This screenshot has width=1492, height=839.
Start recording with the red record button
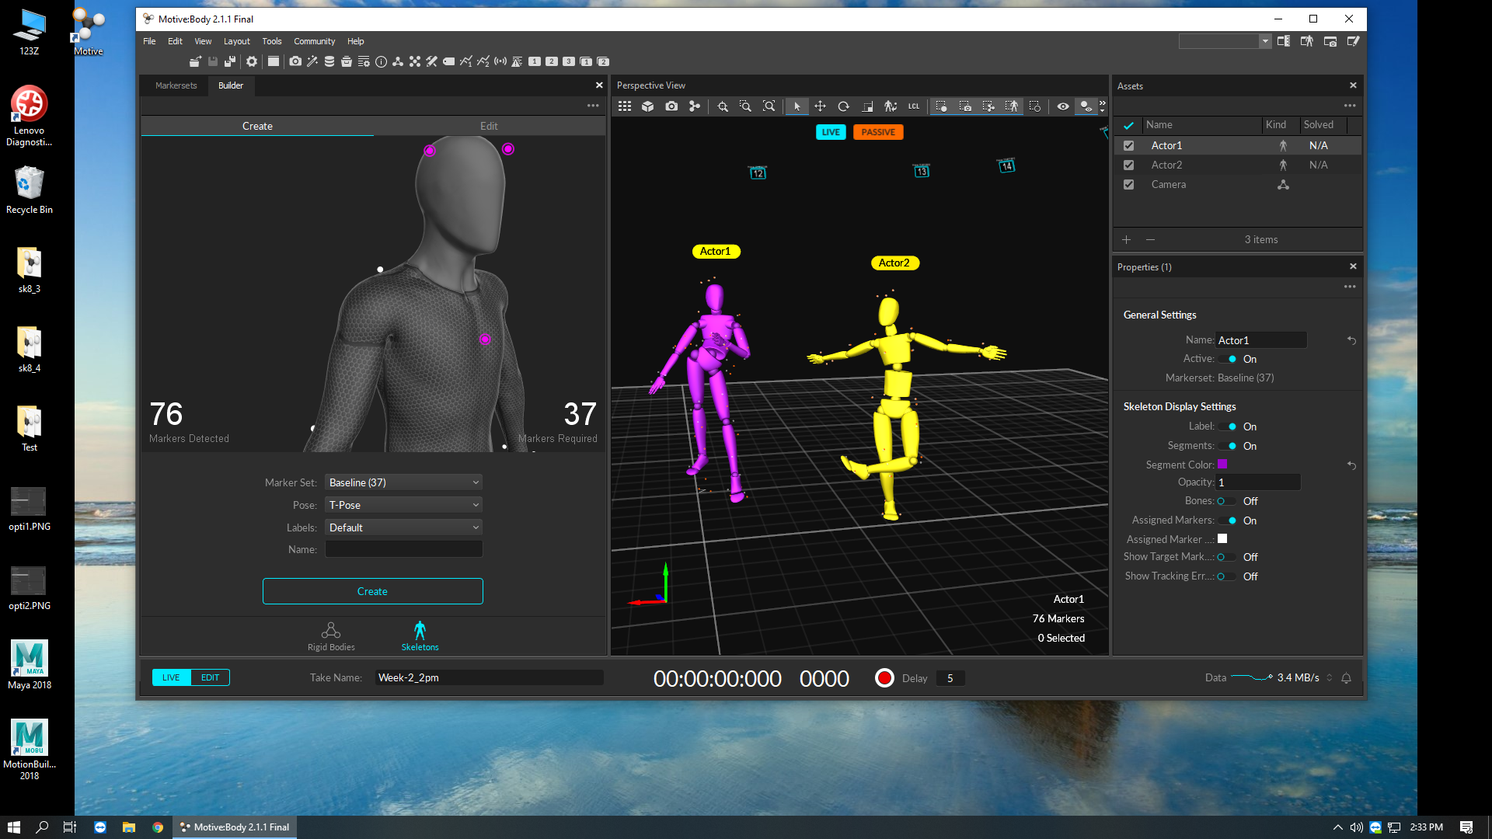(x=884, y=677)
